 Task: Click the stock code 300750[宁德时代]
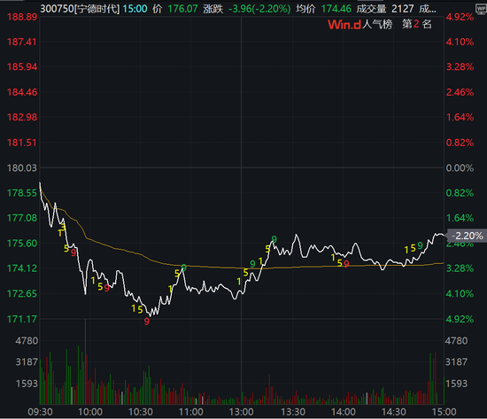point(80,9)
